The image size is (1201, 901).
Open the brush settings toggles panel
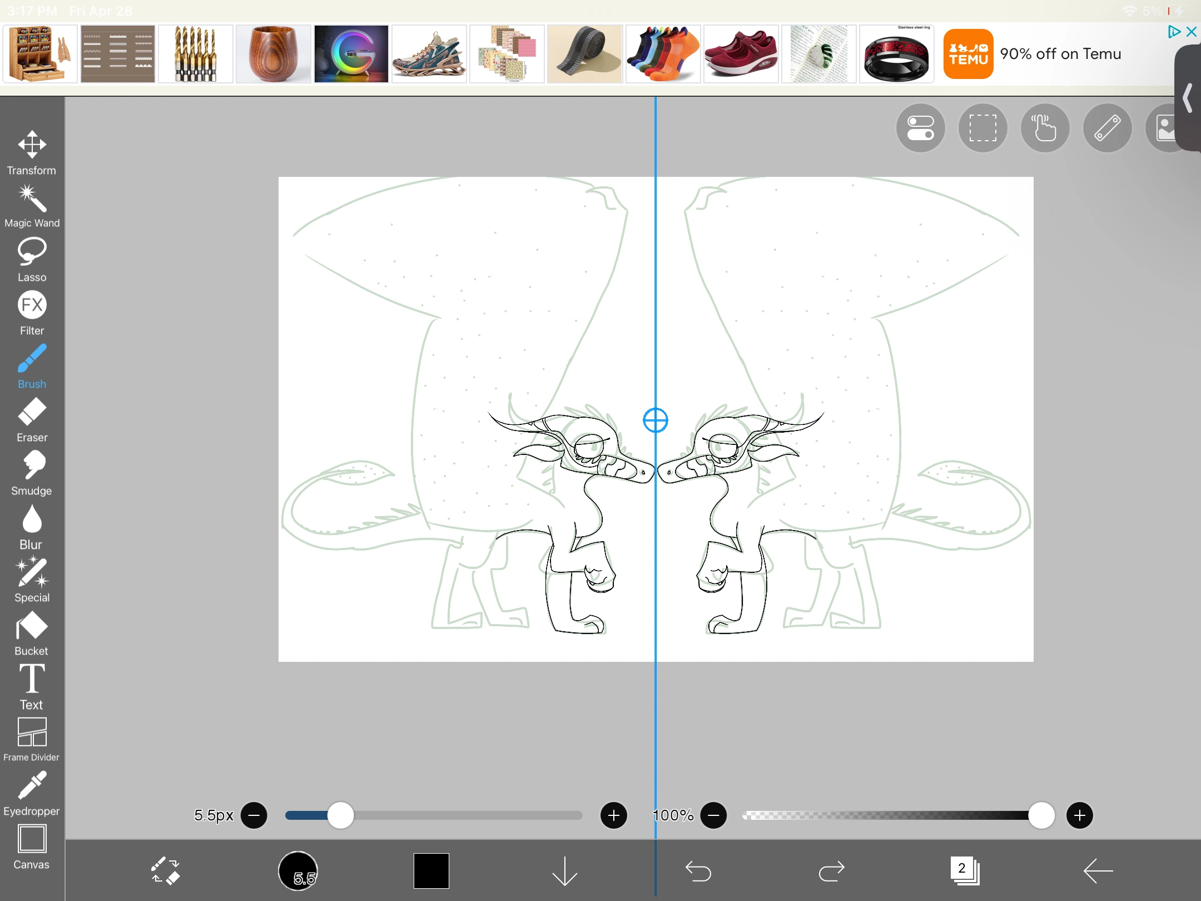920,128
